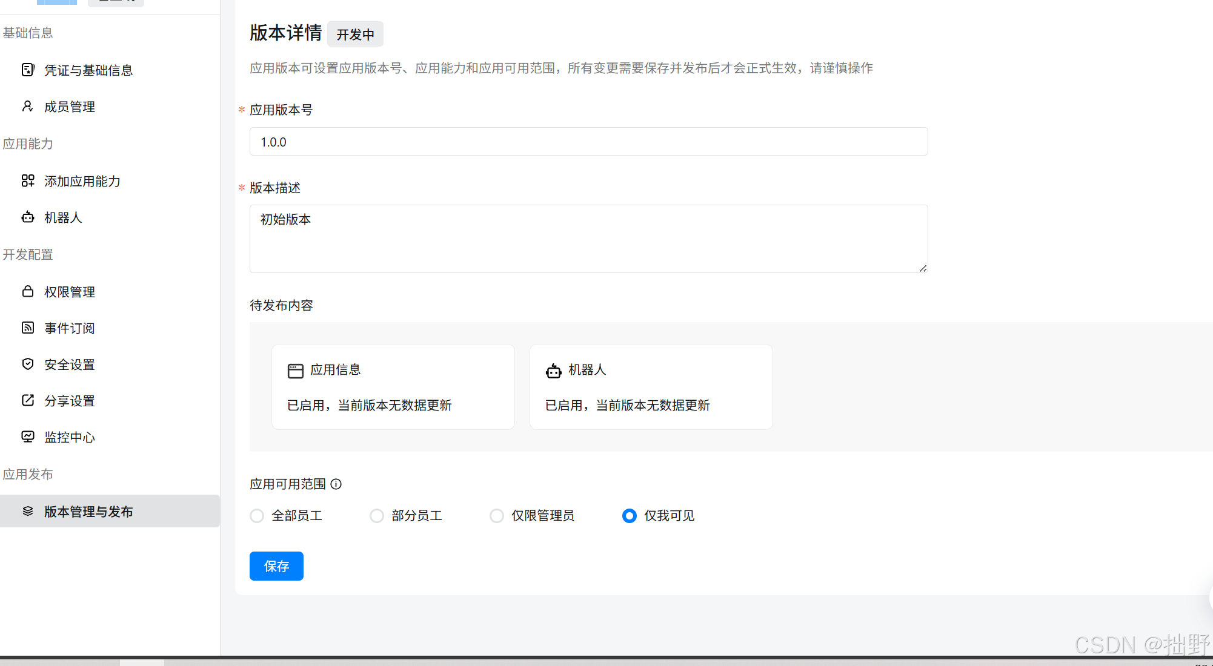Click the info icon beside 应用可用范围
The height and width of the screenshot is (666, 1213).
tap(336, 484)
